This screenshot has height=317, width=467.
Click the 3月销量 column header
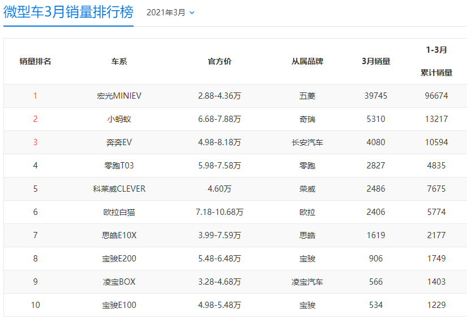tap(376, 61)
